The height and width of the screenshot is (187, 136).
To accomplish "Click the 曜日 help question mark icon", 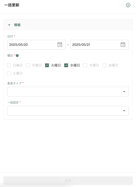I will pyautogui.click(x=17, y=55).
